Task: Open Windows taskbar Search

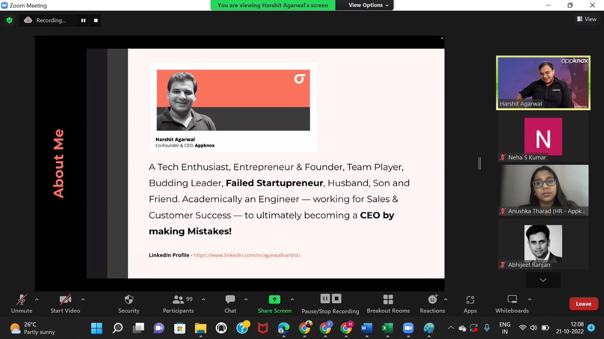Action: (x=117, y=328)
